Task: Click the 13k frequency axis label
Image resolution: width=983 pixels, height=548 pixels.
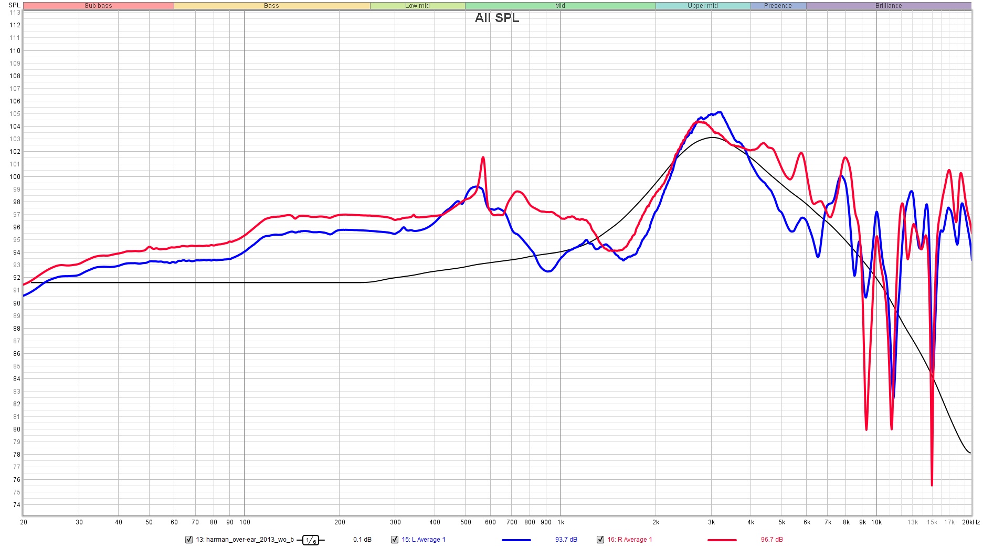Action: coord(913,522)
